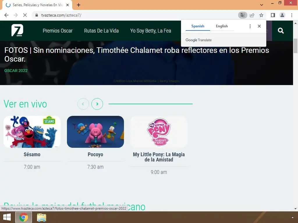Show hidden system tray icons
The height and width of the screenshot is (223, 298).
(293, 217)
